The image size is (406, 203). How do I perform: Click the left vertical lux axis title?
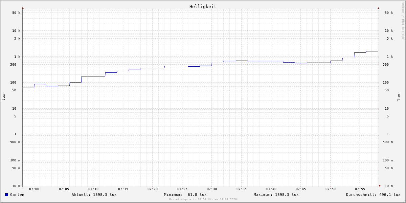click(x=3, y=97)
